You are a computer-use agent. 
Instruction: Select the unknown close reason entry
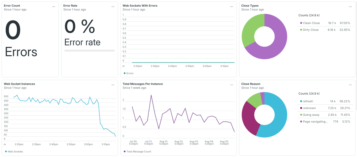(325, 108)
